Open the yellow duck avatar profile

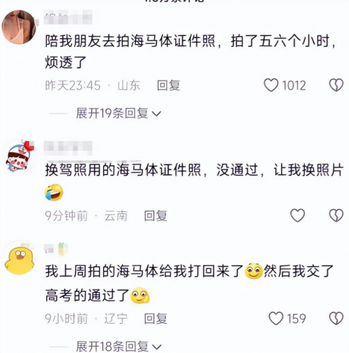tap(19, 261)
